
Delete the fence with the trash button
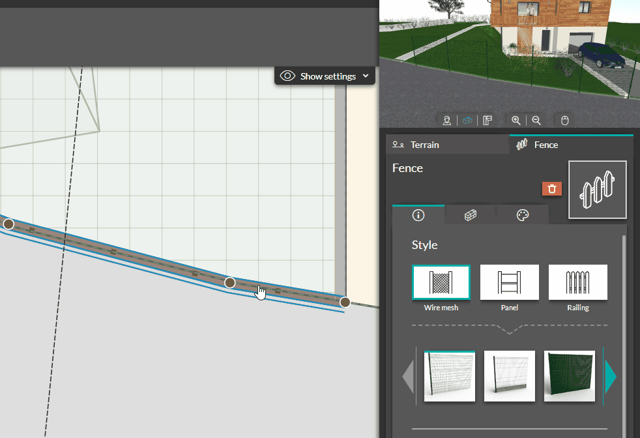click(551, 188)
